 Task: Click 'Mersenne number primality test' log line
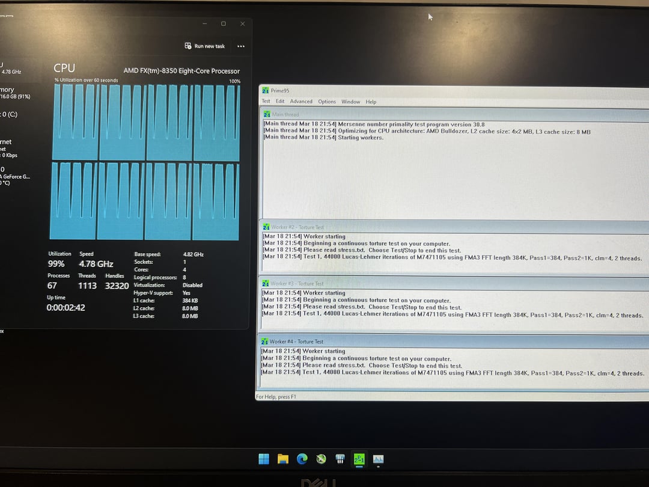click(374, 124)
